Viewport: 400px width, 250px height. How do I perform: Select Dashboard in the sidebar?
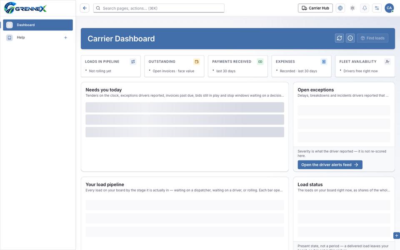(x=38, y=25)
